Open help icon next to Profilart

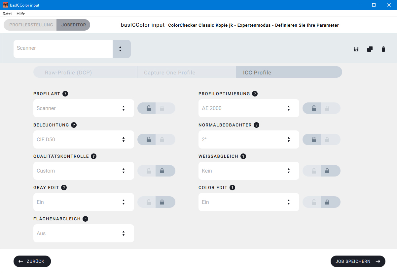(65, 94)
